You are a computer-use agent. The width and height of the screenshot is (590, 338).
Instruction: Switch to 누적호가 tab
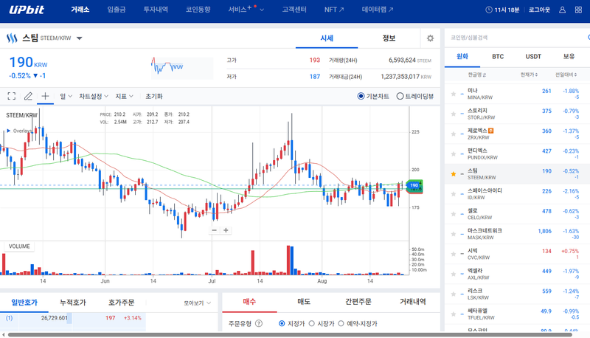[73, 302]
